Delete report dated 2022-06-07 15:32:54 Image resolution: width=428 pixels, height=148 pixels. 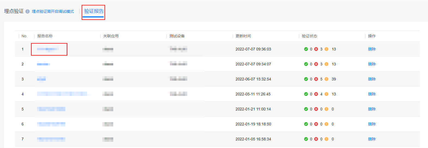pyautogui.click(x=372, y=79)
